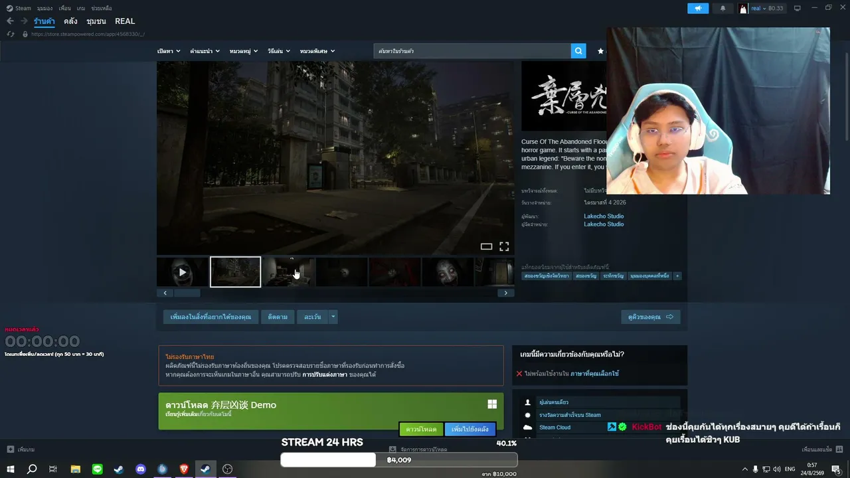This screenshot has height=478, width=850.
Task: Click the ดูคิวของคุณ queue button
Action: [651, 317]
